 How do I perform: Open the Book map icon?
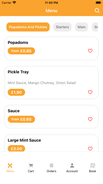(92, 165)
